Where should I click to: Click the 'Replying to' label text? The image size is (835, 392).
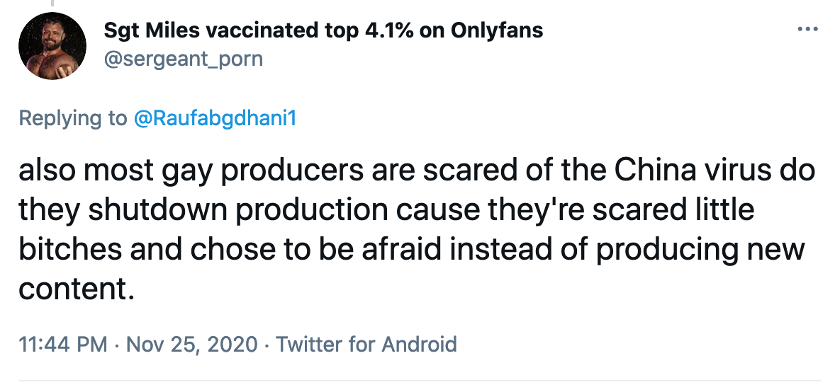point(73,118)
